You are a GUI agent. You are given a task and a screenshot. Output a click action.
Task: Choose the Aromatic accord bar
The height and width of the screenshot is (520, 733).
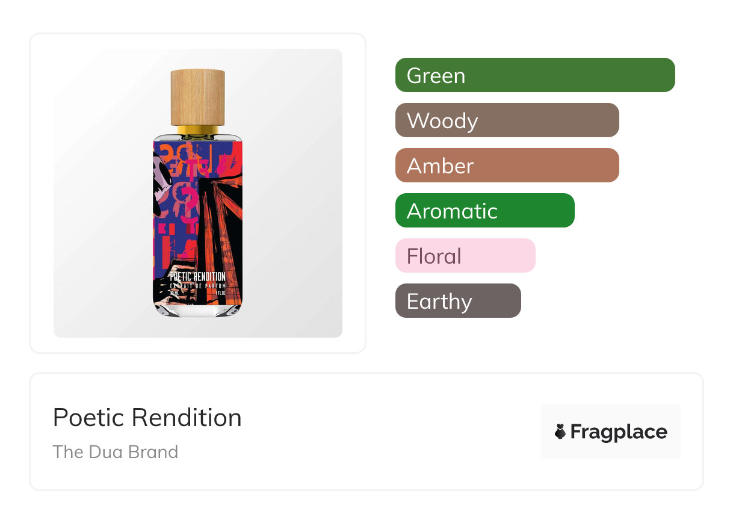(484, 211)
